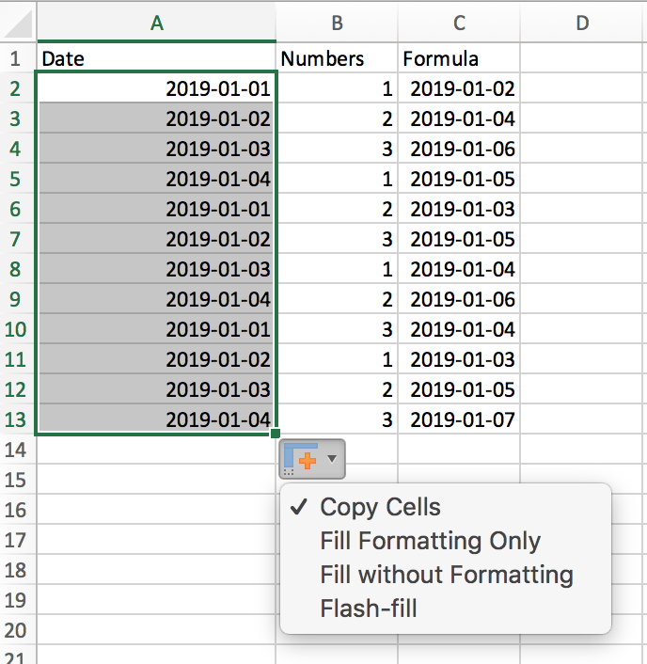
Task: Click cell A2 containing 2019-01-01
Action: pyautogui.click(x=156, y=89)
